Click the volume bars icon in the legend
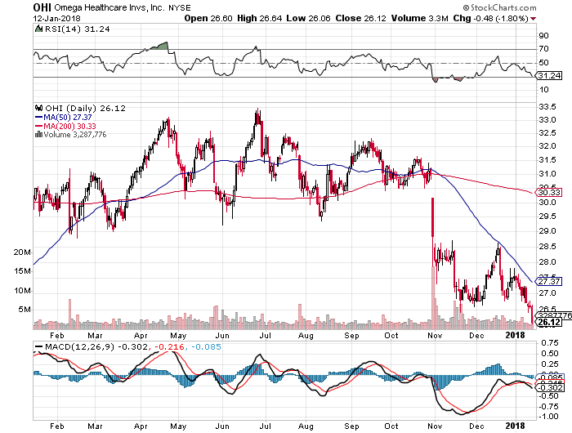 (38, 135)
